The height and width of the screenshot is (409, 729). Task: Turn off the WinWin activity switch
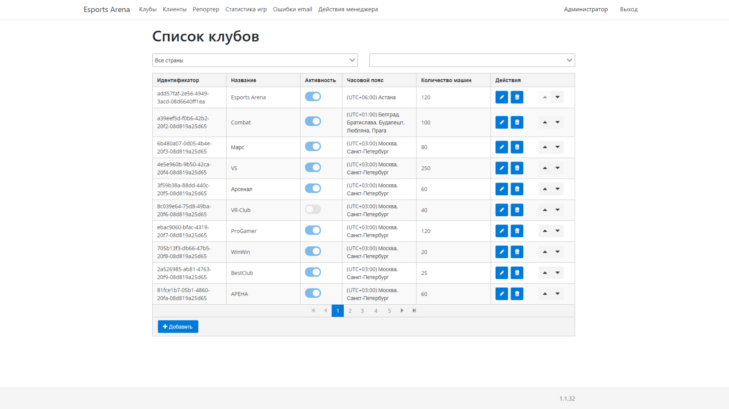[313, 251]
